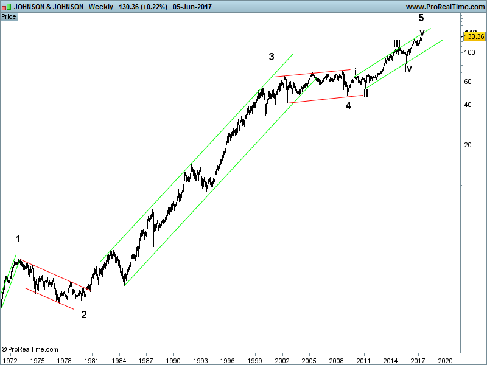This screenshot has width=487, height=365.
Task: Click wave label 3 above the green channel
Action: click(x=272, y=57)
